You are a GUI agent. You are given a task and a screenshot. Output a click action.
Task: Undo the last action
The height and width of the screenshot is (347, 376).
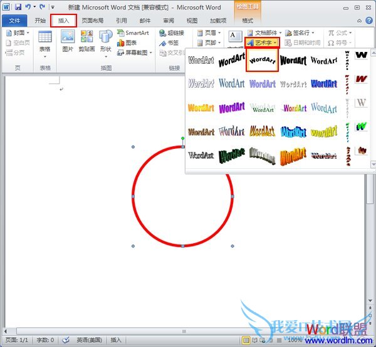28,7
